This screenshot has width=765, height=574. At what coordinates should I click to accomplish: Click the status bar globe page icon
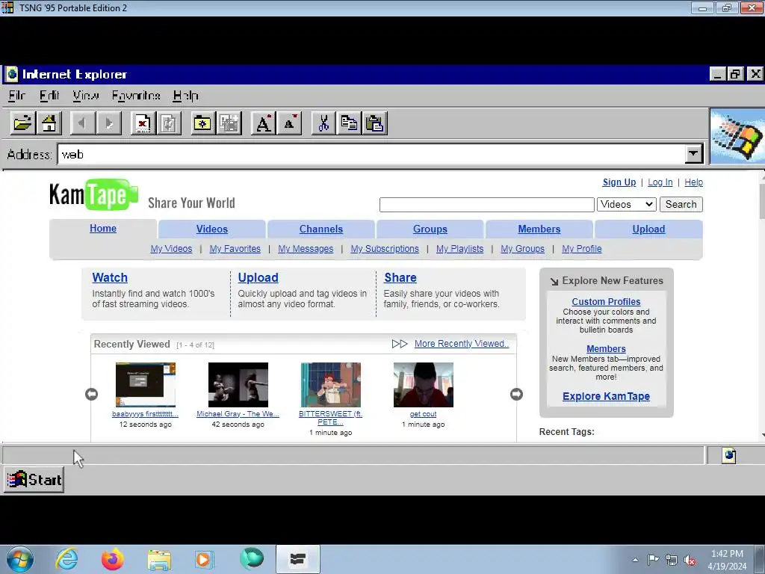pos(729,455)
